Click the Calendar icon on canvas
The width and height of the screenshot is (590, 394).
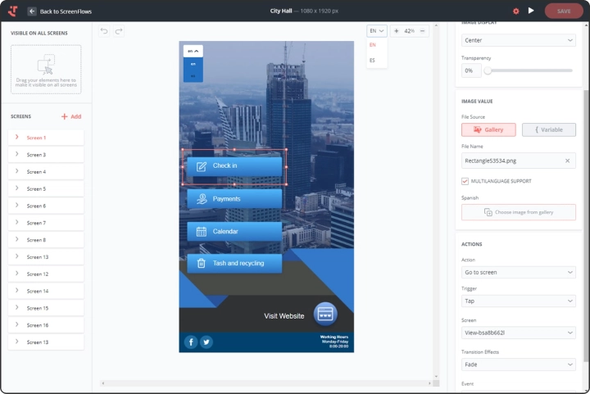coord(202,232)
